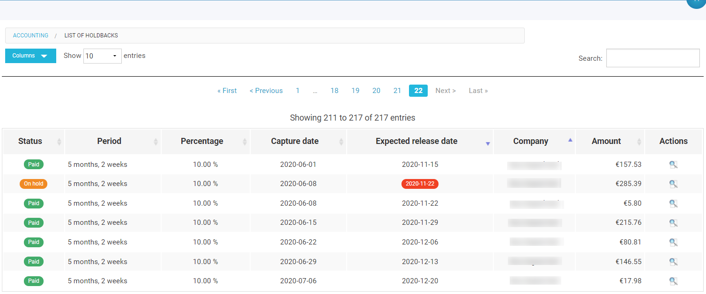Toggle sort direction on Expected release date

pos(488,143)
